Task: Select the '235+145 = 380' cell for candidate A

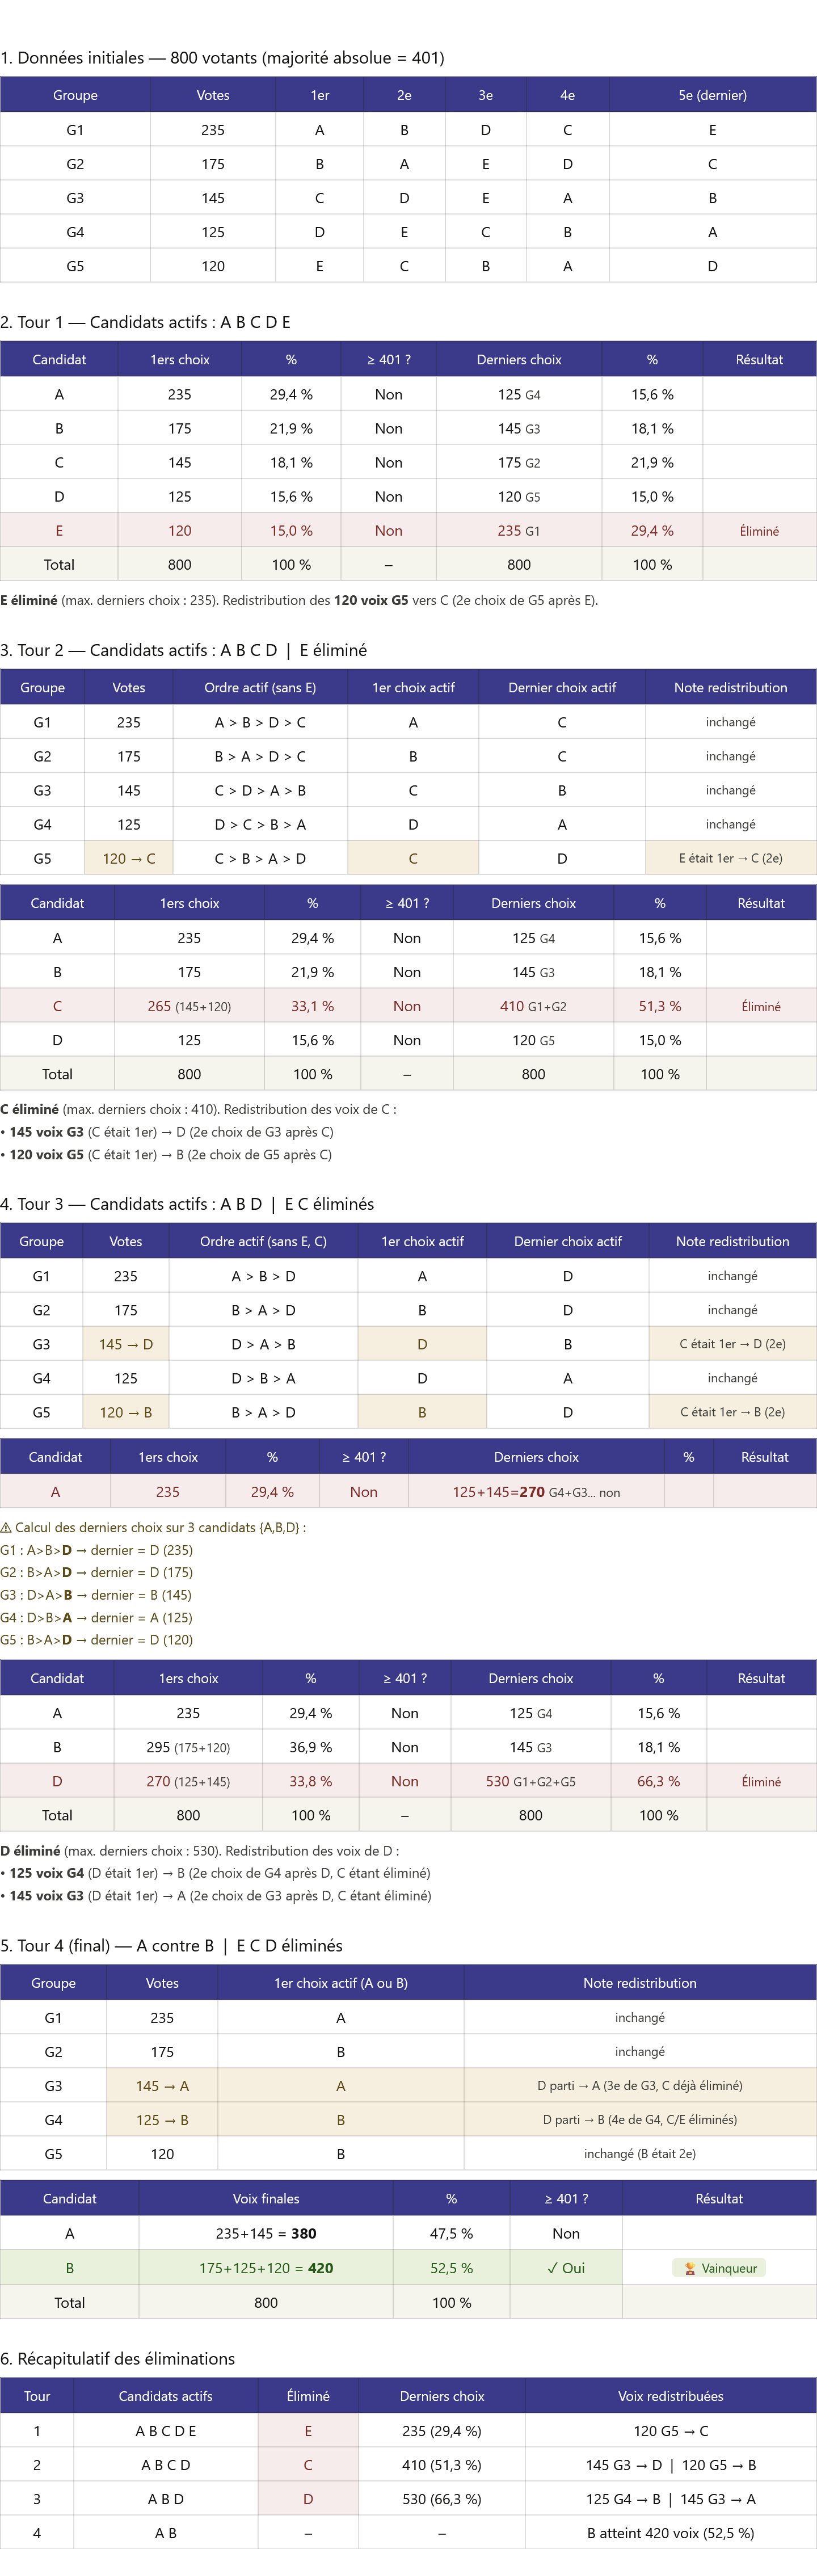Action: tap(266, 2233)
